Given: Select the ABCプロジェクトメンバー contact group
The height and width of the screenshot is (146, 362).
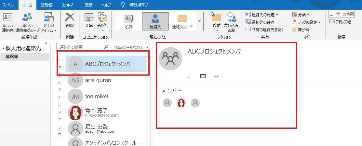Looking at the screenshot, I should point(106,64).
